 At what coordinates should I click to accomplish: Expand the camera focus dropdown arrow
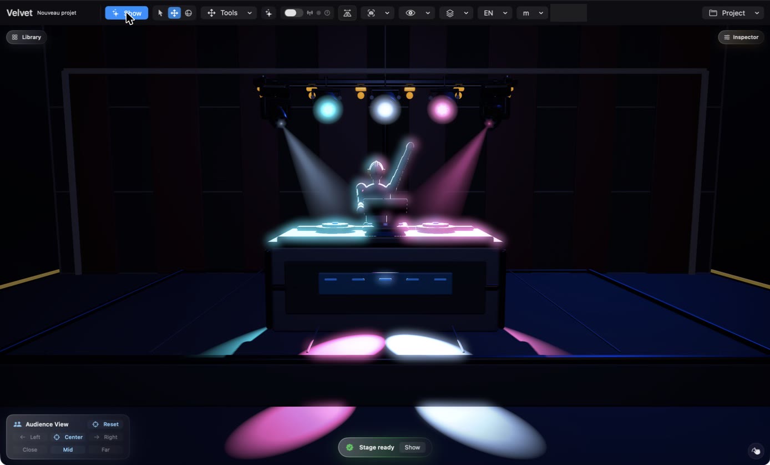[387, 13]
